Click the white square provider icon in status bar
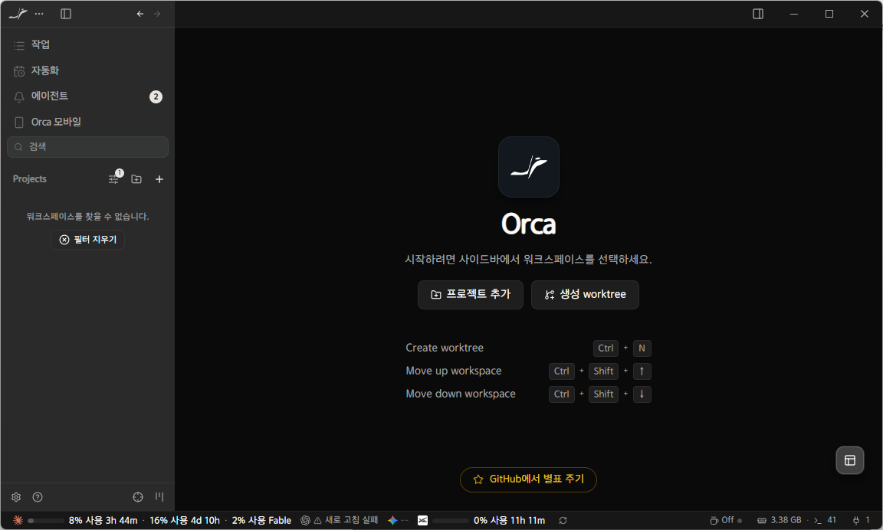The height and width of the screenshot is (530, 883). point(422,521)
